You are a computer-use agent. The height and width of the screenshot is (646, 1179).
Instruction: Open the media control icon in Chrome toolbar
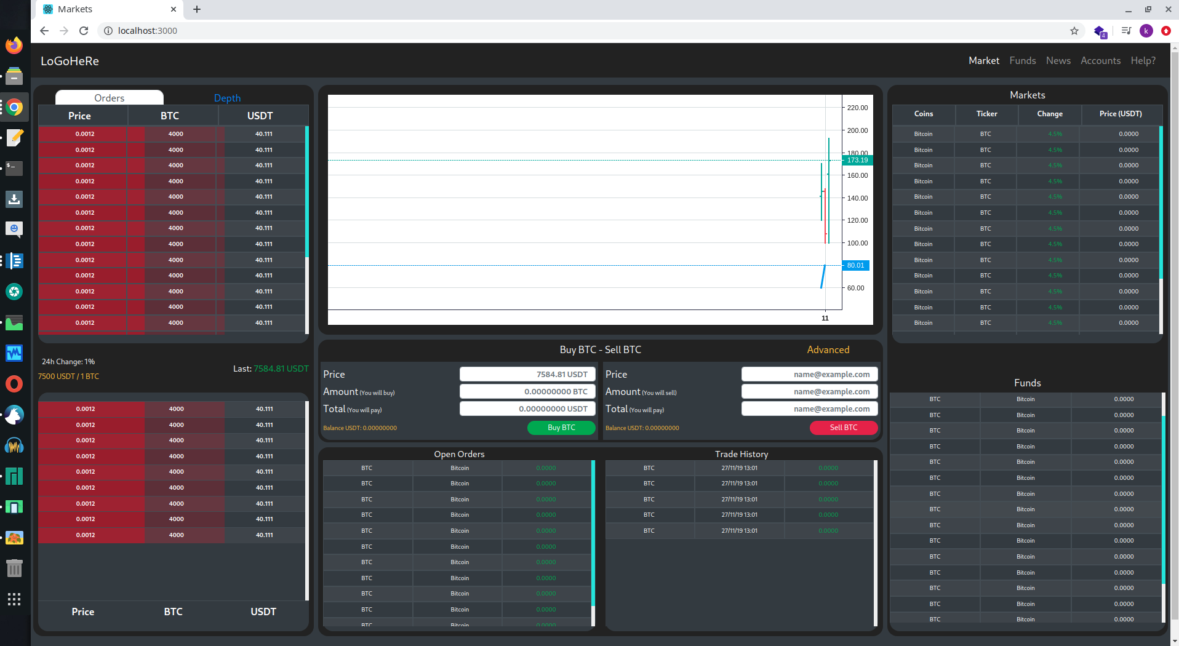pos(1126,31)
